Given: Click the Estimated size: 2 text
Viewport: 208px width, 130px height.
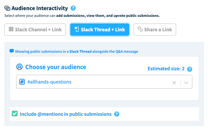Looking at the screenshot, I should pos(166,69).
